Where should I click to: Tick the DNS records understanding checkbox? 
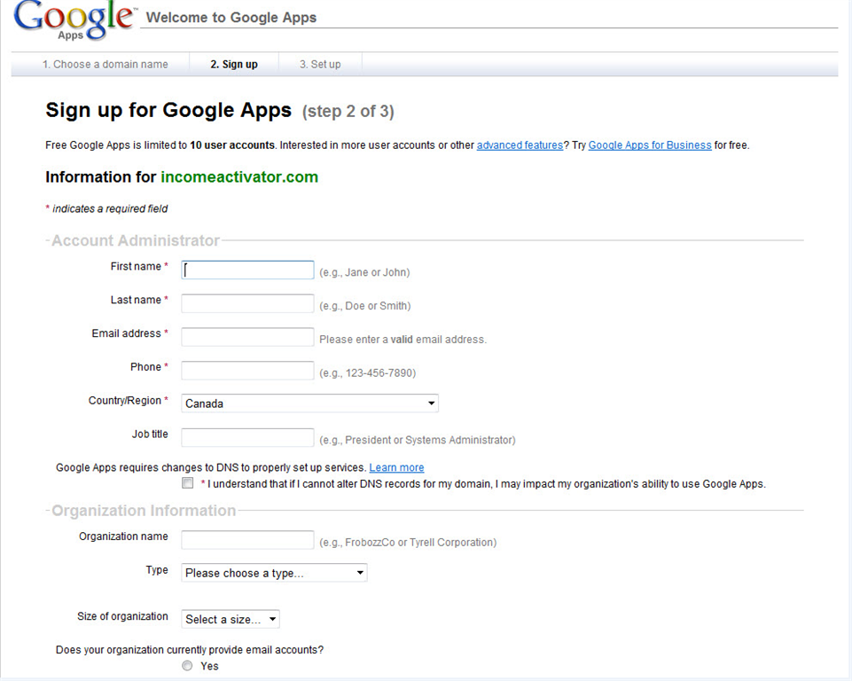(x=187, y=483)
